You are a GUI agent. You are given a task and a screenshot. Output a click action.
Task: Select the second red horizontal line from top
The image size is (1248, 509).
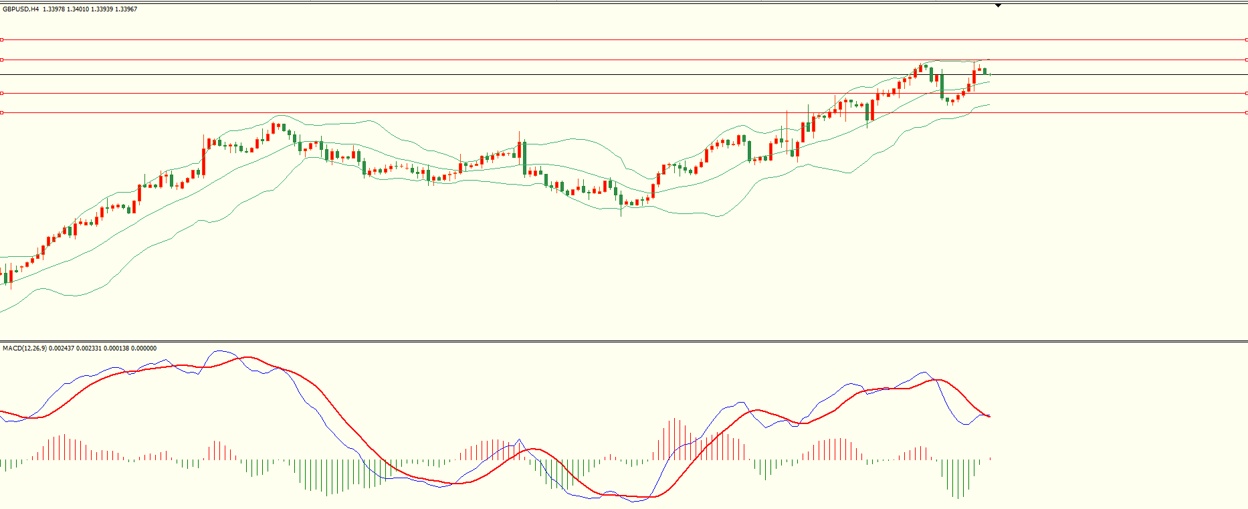[x=624, y=60]
